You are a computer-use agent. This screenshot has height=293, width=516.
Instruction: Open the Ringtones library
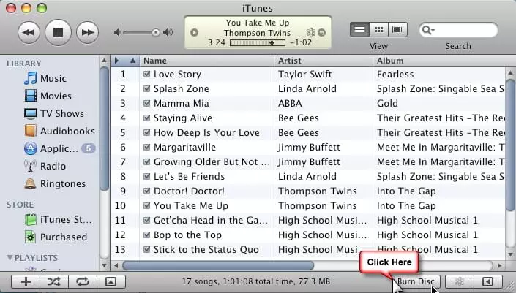click(55, 184)
